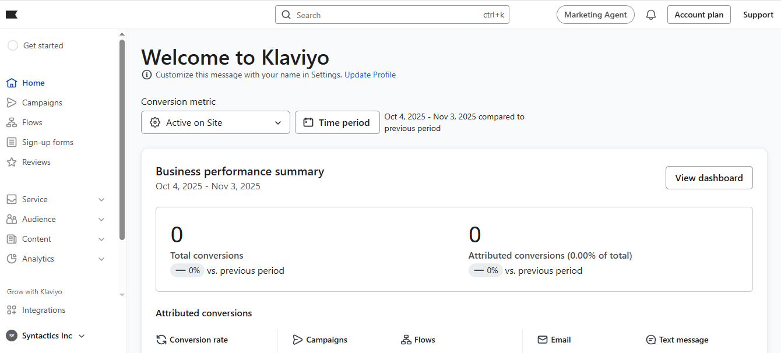Screen dimensions: 781x353
Task: Click the Reviews star icon
Action: (12, 162)
